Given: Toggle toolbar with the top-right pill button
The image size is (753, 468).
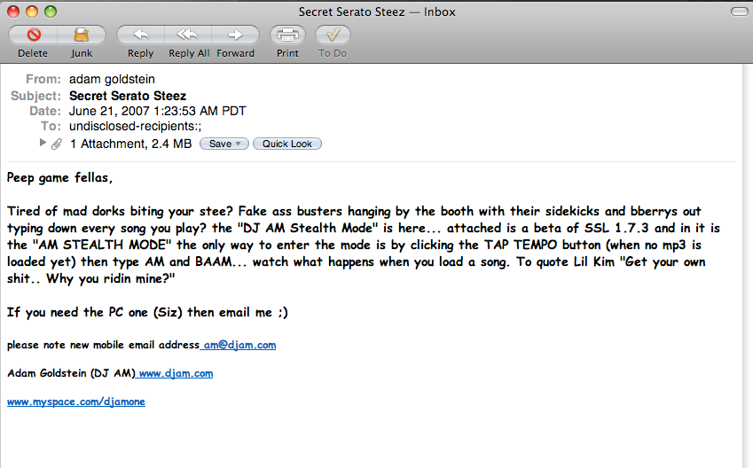Looking at the screenshot, I should point(739,12).
